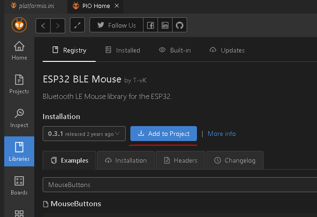Image resolution: width=317 pixels, height=217 pixels.
Task: Go forward with the right arrow button
Action: tap(58, 26)
